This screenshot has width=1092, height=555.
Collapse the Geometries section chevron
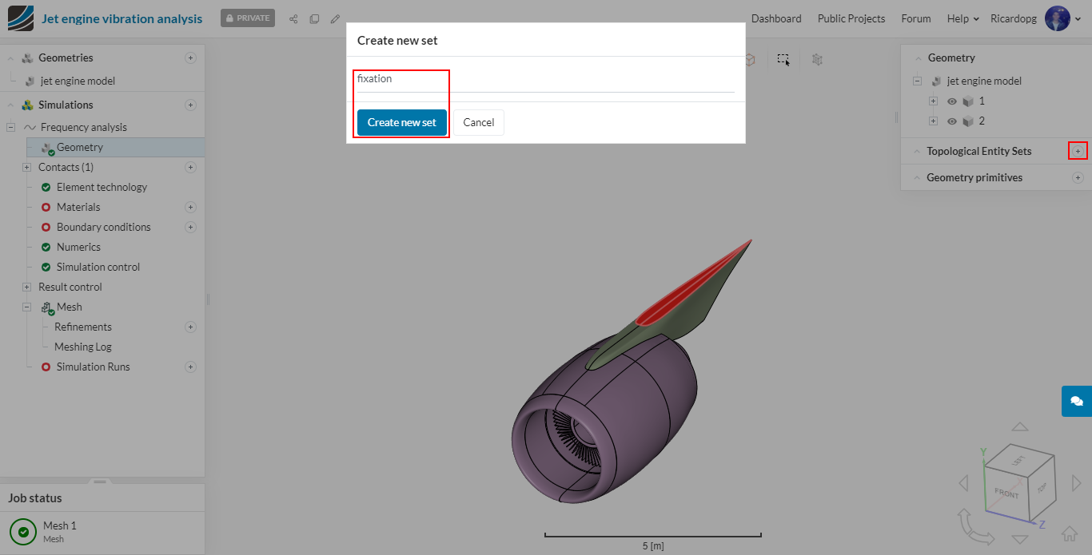(x=11, y=58)
